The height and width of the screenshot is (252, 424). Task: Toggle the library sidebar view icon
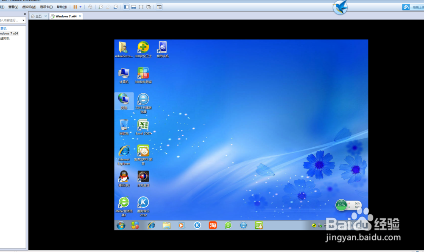(x=126, y=7)
